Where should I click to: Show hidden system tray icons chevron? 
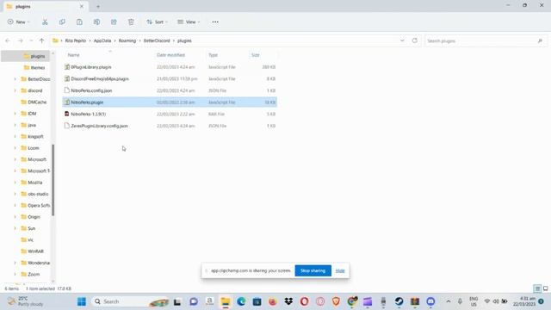(x=448, y=301)
